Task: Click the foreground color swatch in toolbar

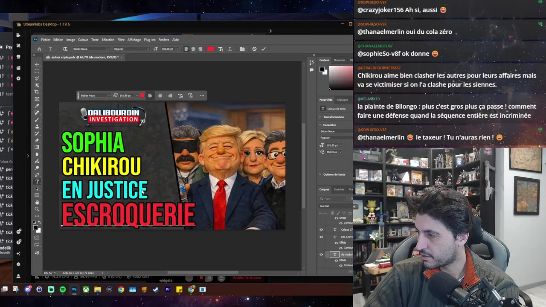Action: (36, 228)
